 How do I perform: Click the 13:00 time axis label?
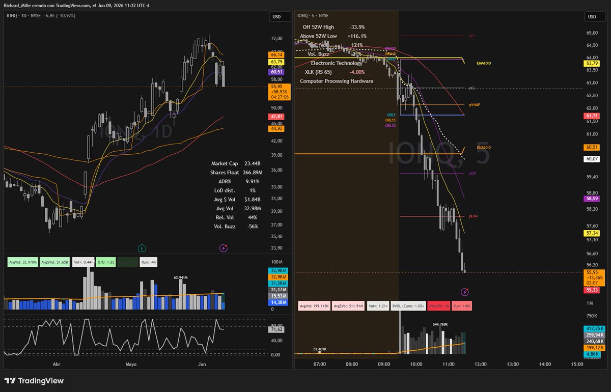click(512, 364)
